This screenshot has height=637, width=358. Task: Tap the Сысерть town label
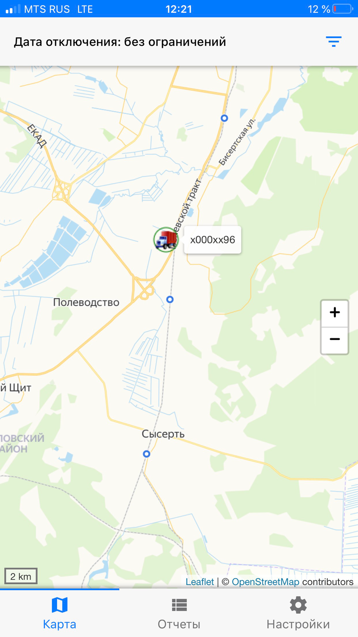[163, 434]
